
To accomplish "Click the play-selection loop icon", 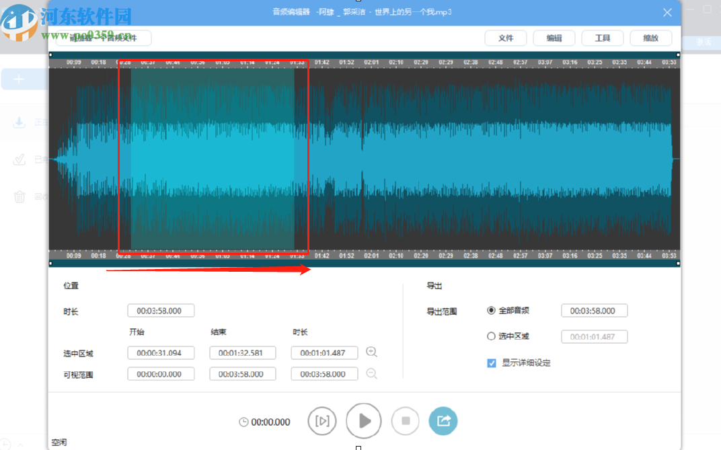I will click(322, 421).
